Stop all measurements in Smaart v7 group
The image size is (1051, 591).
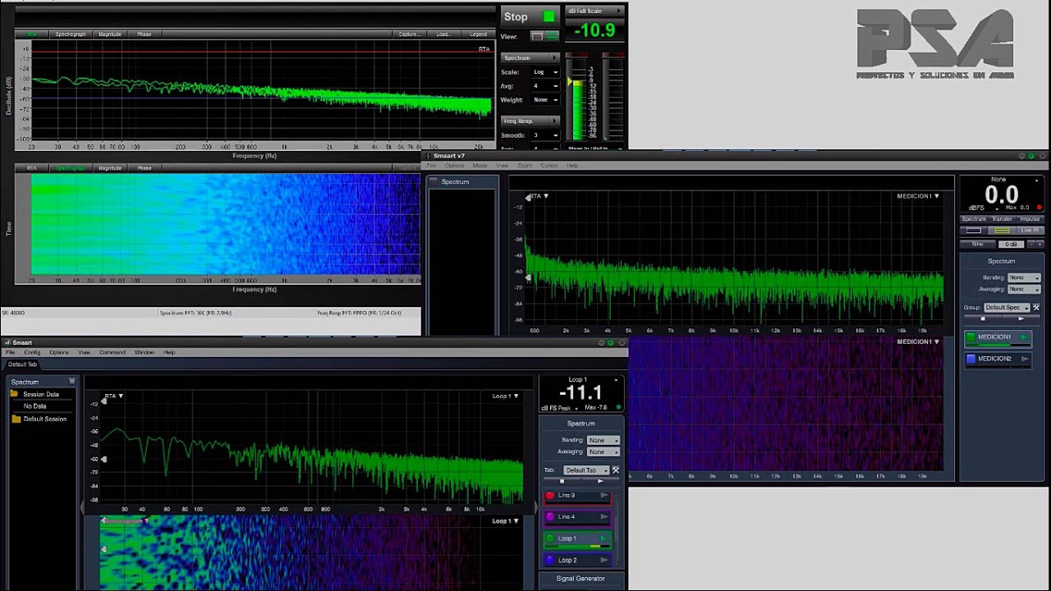[x=983, y=318]
